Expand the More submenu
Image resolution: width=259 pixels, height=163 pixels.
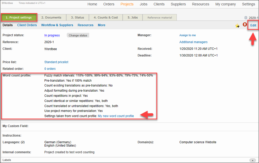(x=102, y=25)
